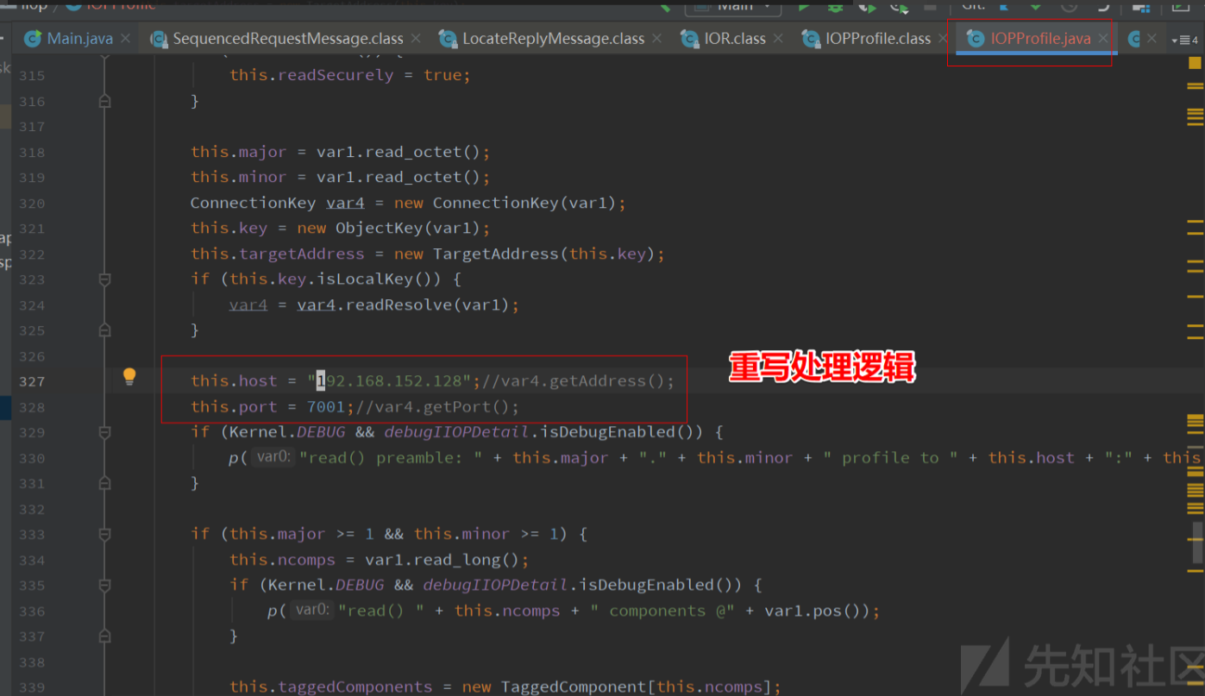Close the Main.java tab
This screenshot has height=696, width=1205.
coord(125,39)
